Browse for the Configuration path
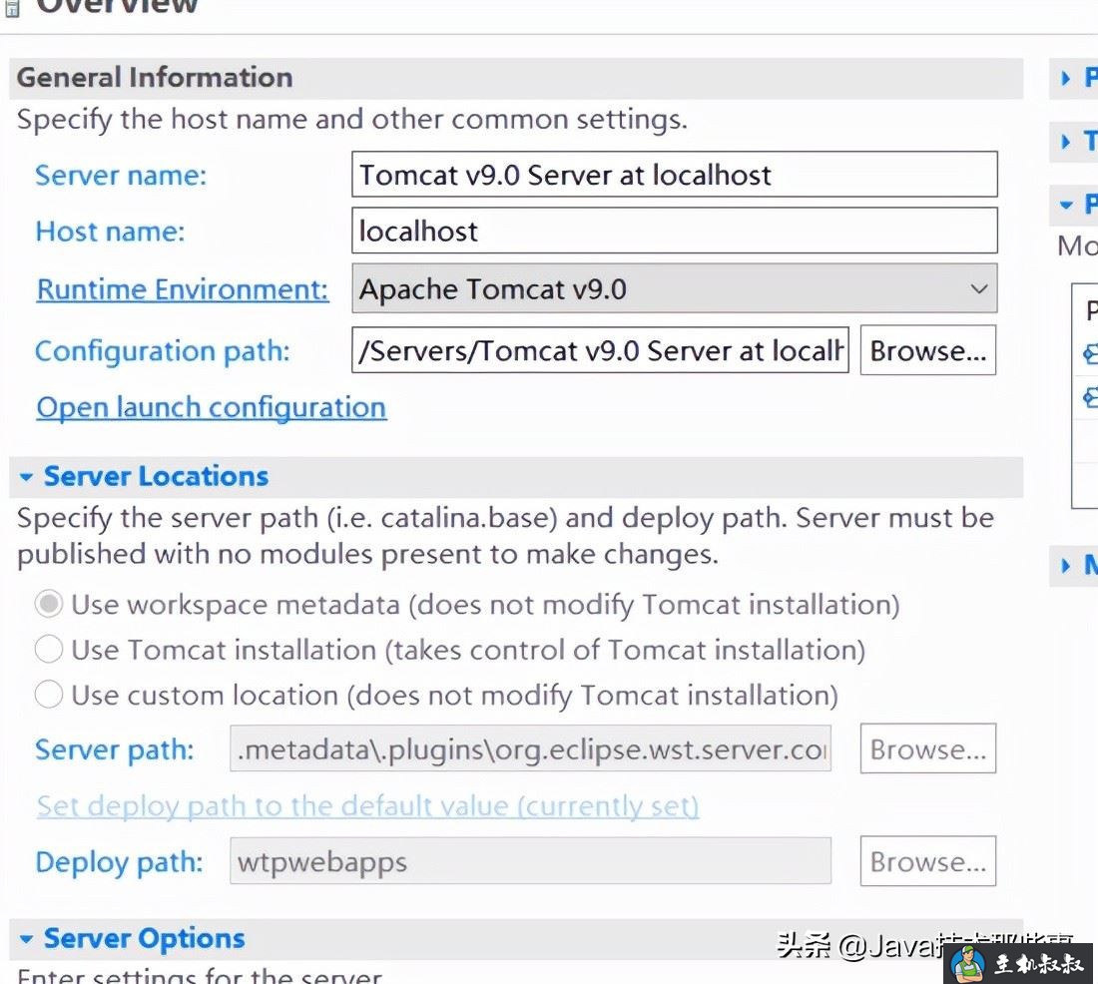Viewport: 1098px width, 984px height. pyautogui.click(x=928, y=350)
